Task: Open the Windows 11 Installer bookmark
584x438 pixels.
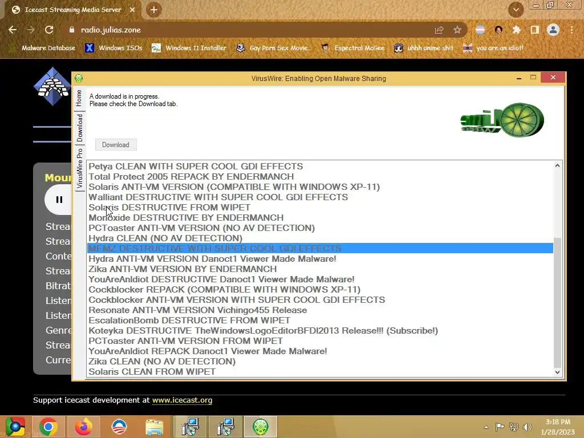Action: pos(189,48)
